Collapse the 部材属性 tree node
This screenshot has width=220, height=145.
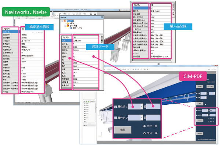(x=65, y=26)
